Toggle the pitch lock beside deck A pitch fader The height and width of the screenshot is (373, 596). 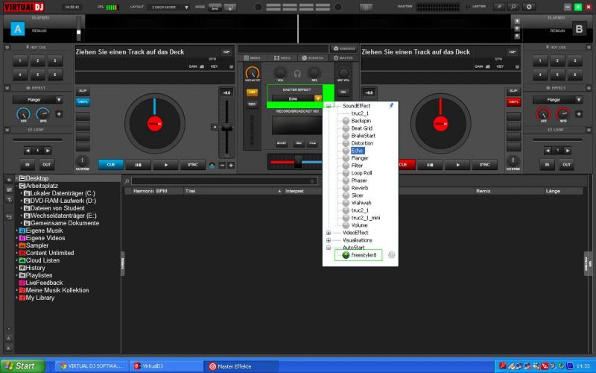point(215,127)
